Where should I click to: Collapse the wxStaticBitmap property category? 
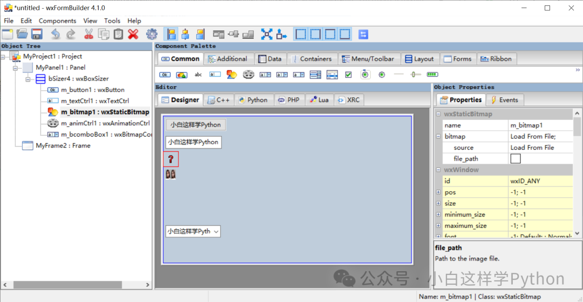(438, 114)
